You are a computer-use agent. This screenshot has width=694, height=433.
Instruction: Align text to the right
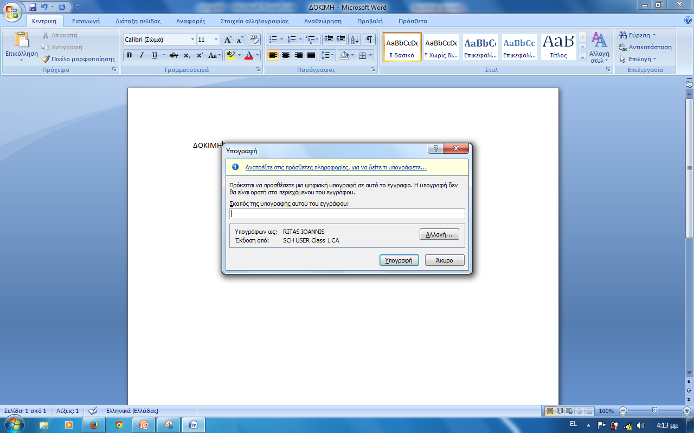pos(298,55)
